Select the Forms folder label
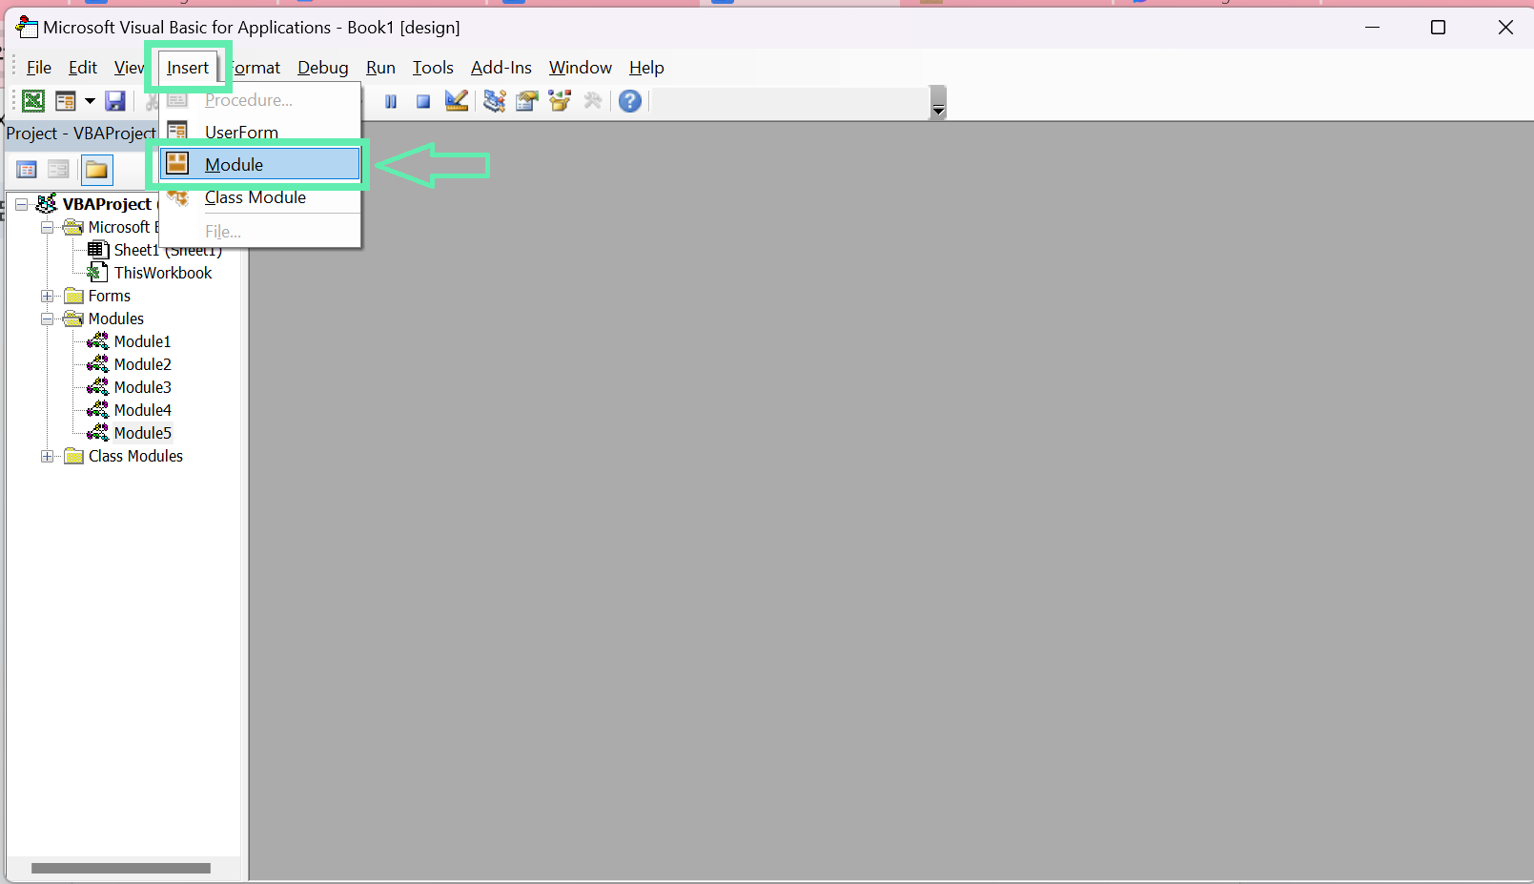Screen dimensions: 1534x884 point(110,296)
